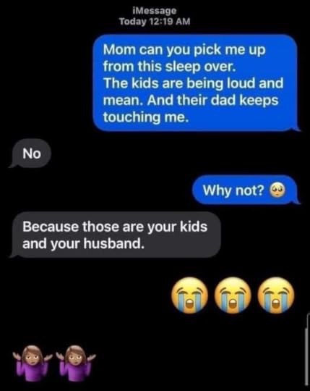The height and width of the screenshot is (391, 310).
Task: Click the scroll indicator at the right edge
Action: 306,350
